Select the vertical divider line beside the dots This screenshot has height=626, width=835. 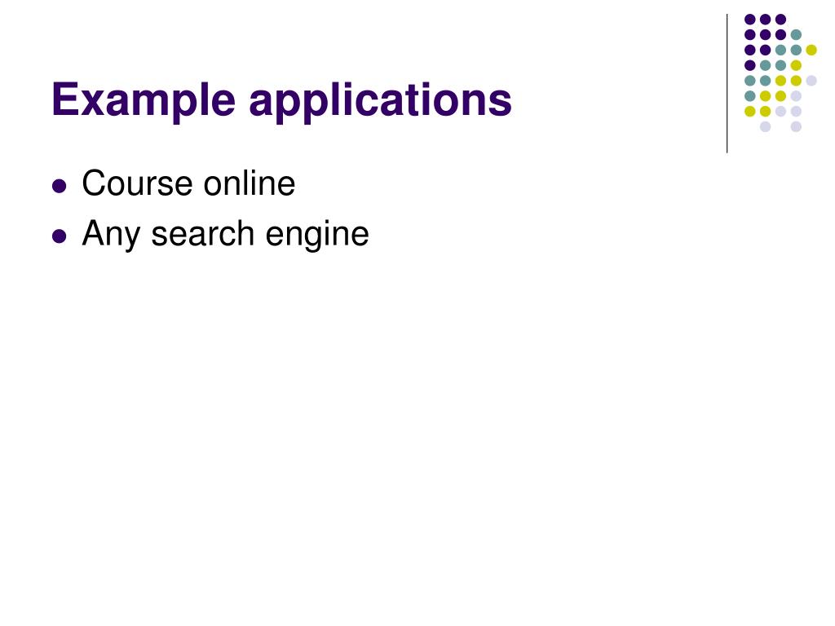(x=727, y=84)
